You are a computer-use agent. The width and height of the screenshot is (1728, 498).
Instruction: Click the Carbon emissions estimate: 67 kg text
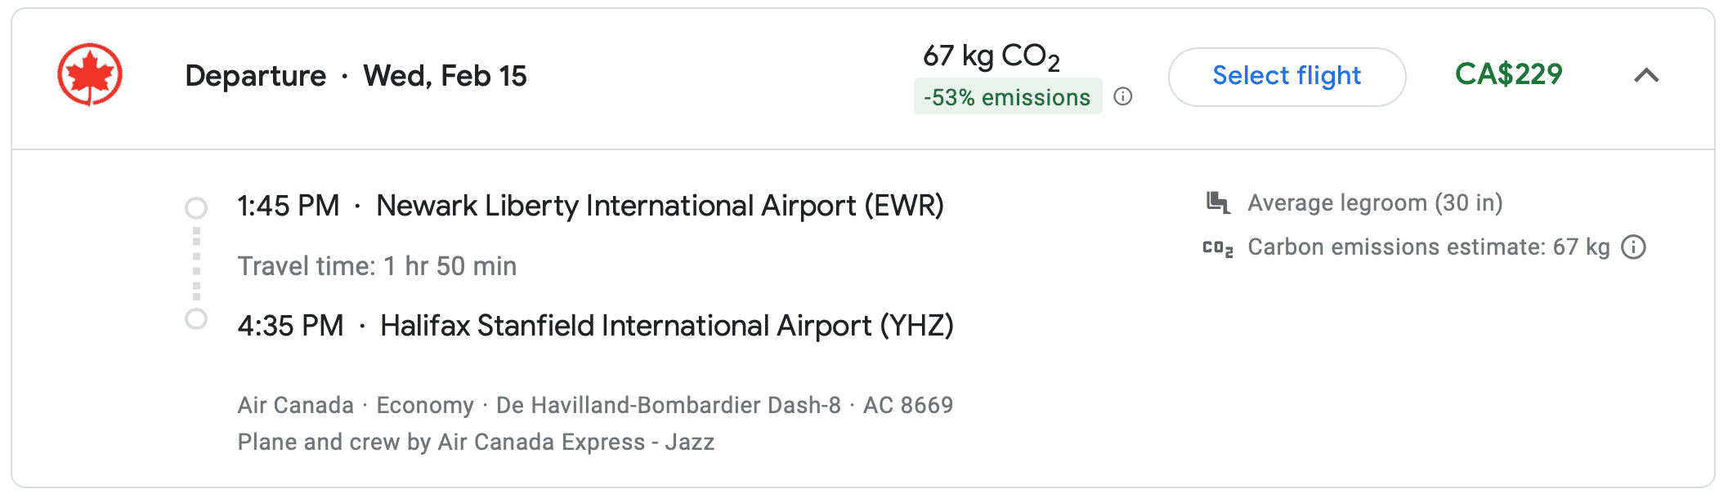pos(1428,247)
